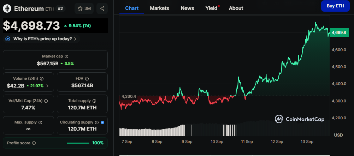Click the Total supply info icon
354x156 pixels.
click(x=95, y=101)
